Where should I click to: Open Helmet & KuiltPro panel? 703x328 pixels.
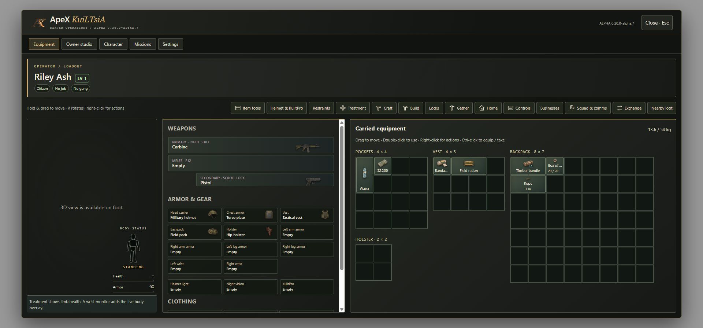(x=287, y=108)
